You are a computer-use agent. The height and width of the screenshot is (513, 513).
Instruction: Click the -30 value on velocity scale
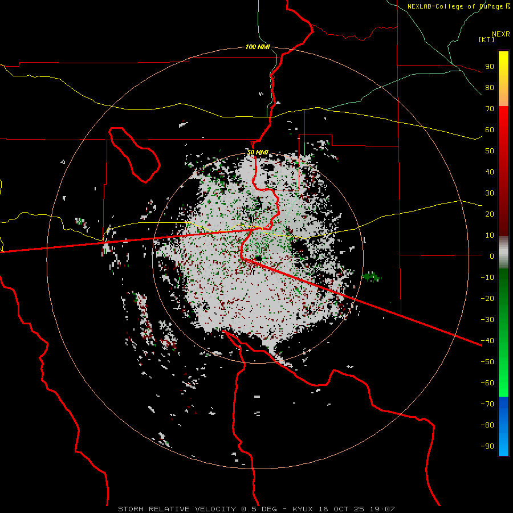click(487, 320)
